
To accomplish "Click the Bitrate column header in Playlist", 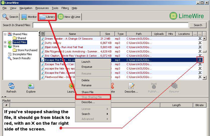I will [x=199, y=105].
